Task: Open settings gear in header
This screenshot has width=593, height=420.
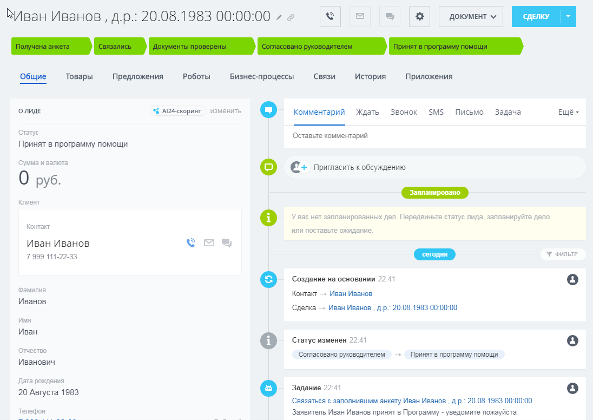Action: tap(419, 17)
